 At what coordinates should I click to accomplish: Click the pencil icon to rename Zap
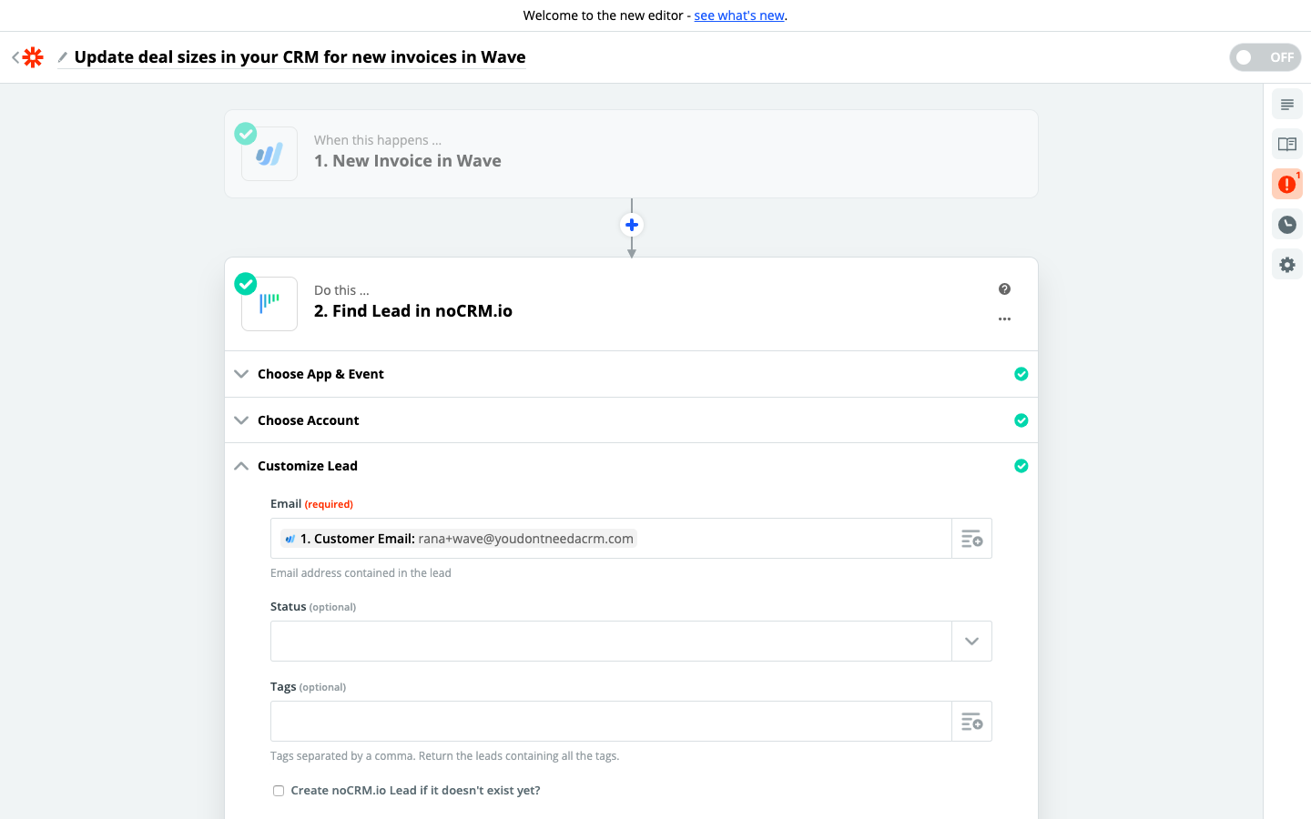(62, 57)
